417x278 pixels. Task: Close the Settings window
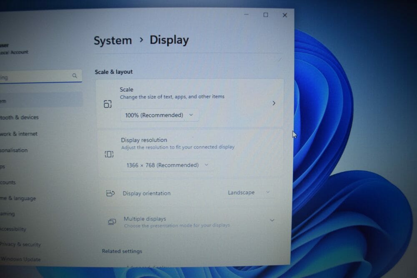tap(285, 15)
